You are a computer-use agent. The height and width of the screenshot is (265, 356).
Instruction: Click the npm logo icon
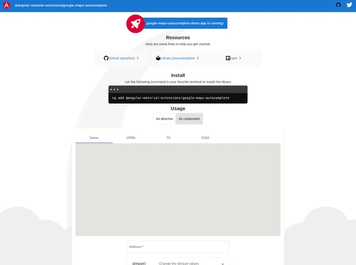[228, 58]
